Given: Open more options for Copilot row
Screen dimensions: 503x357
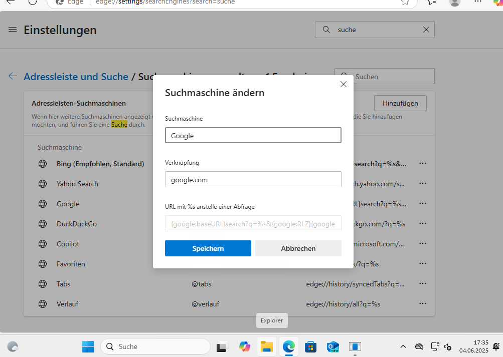Looking at the screenshot, I should tap(423, 243).
